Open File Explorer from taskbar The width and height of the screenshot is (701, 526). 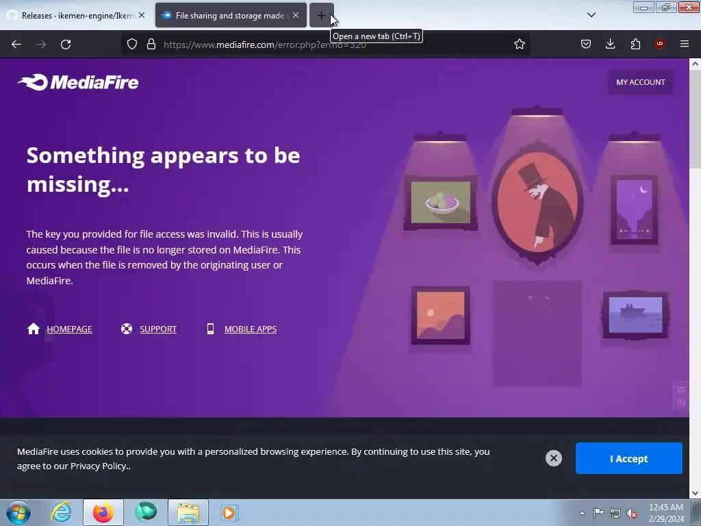click(x=188, y=512)
